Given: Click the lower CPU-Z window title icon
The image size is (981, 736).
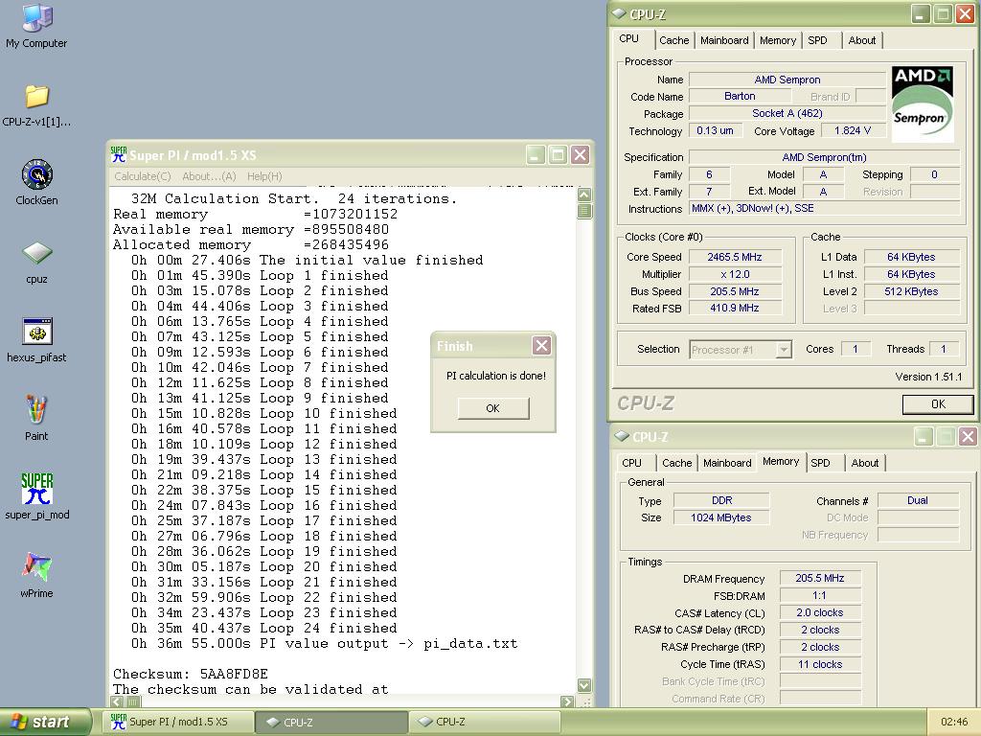Looking at the screenshot, I should (x=621, y=436).
